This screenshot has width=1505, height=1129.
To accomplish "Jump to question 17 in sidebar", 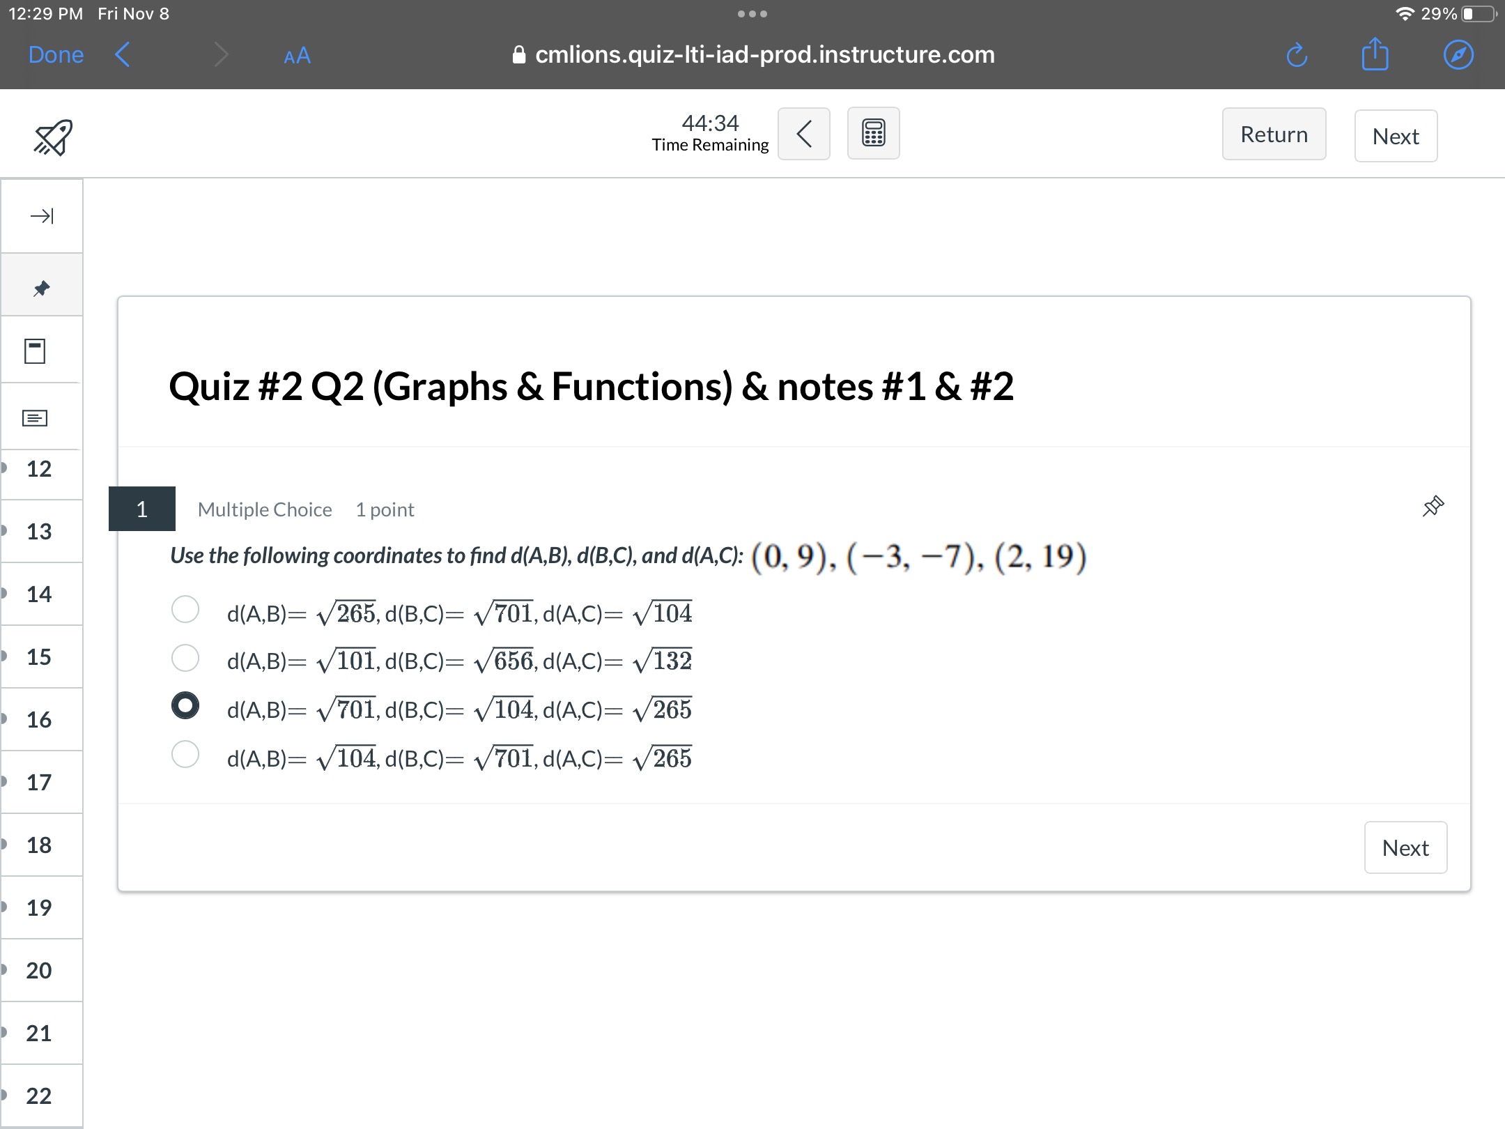I will 40,783.
